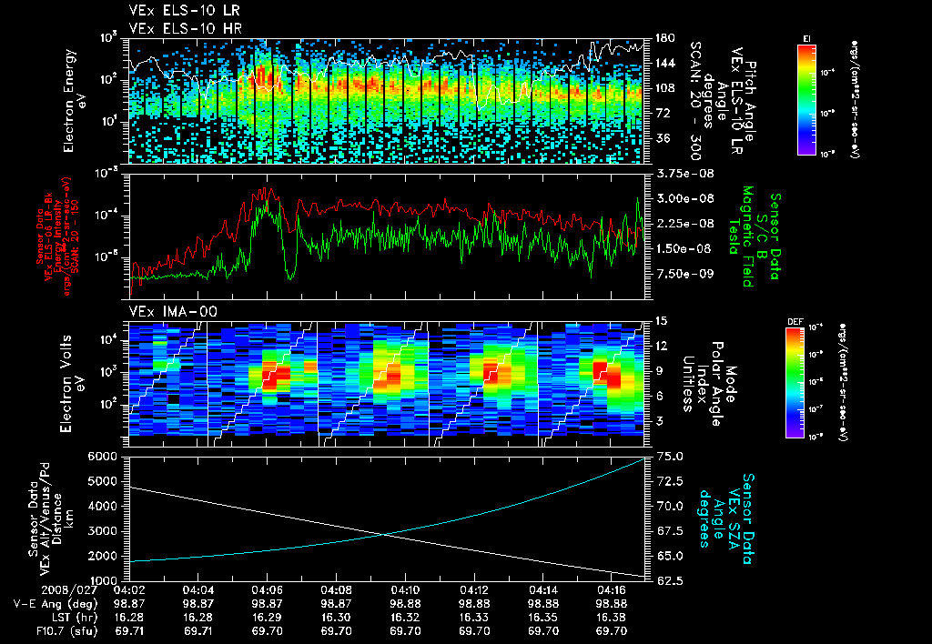Click the time tick label '04:02'
This screenshot has width=932, height=644.
(x=129, y=590)
